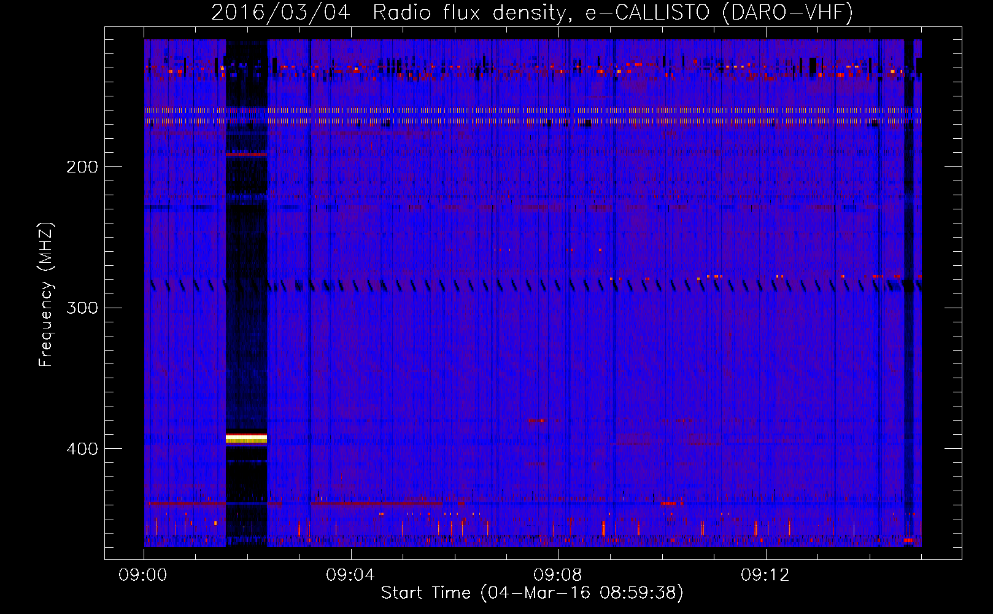Click the 09:12 time tick label
The height and width of the screenshot is (614, 993).
point(765,575)
